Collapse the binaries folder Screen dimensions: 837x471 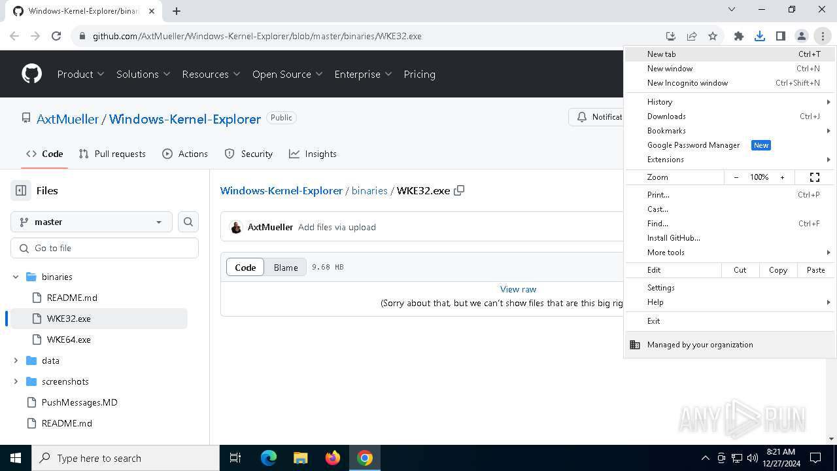16,277
